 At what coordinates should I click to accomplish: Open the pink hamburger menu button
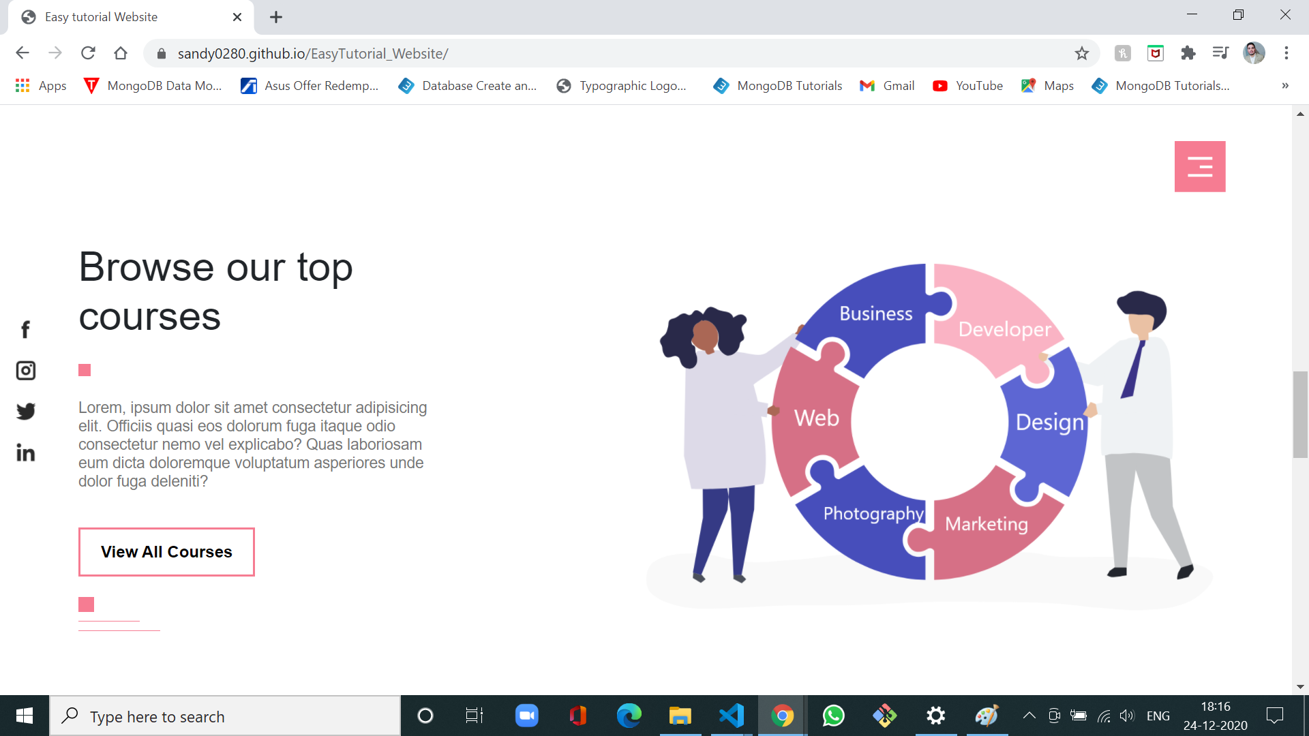pyautogui.click(x=1199, y=166)
